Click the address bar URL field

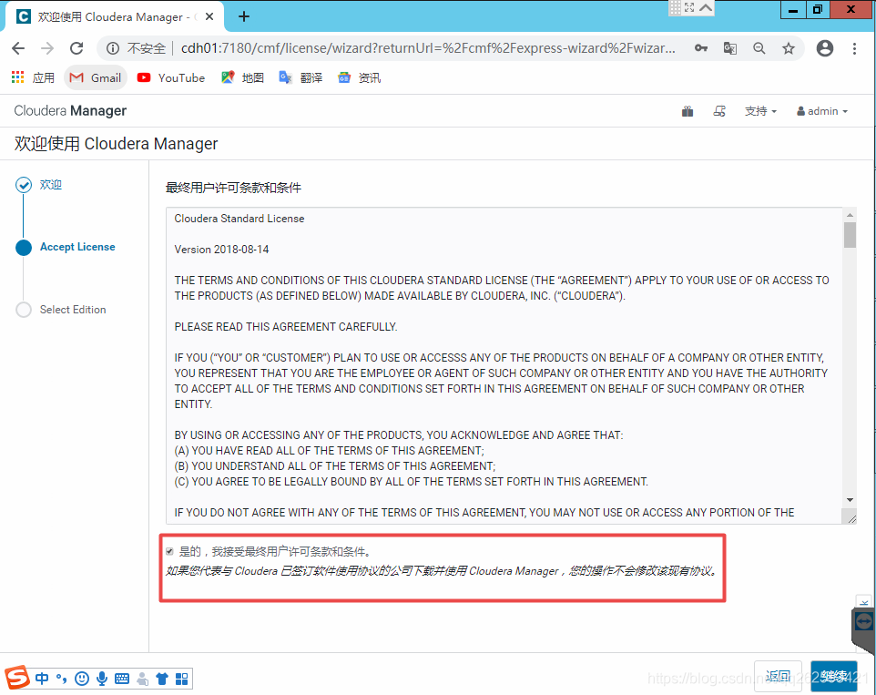click(428, 48)
